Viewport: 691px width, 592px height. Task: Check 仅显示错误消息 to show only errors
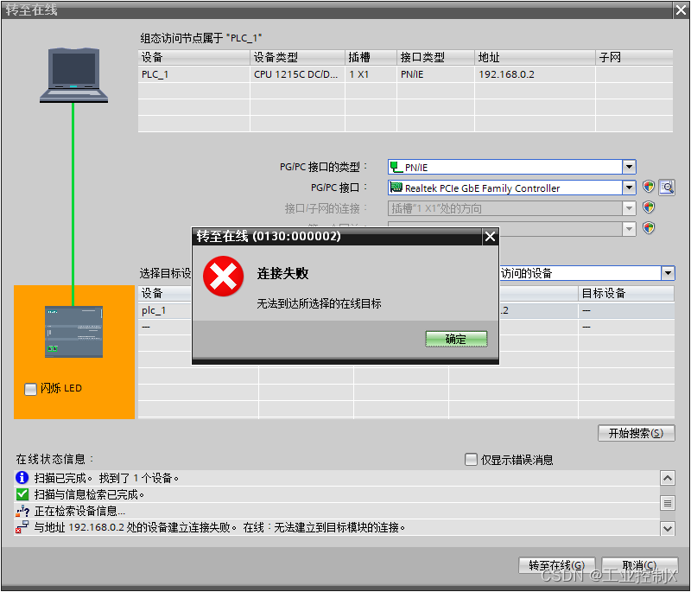pos(472,459)
